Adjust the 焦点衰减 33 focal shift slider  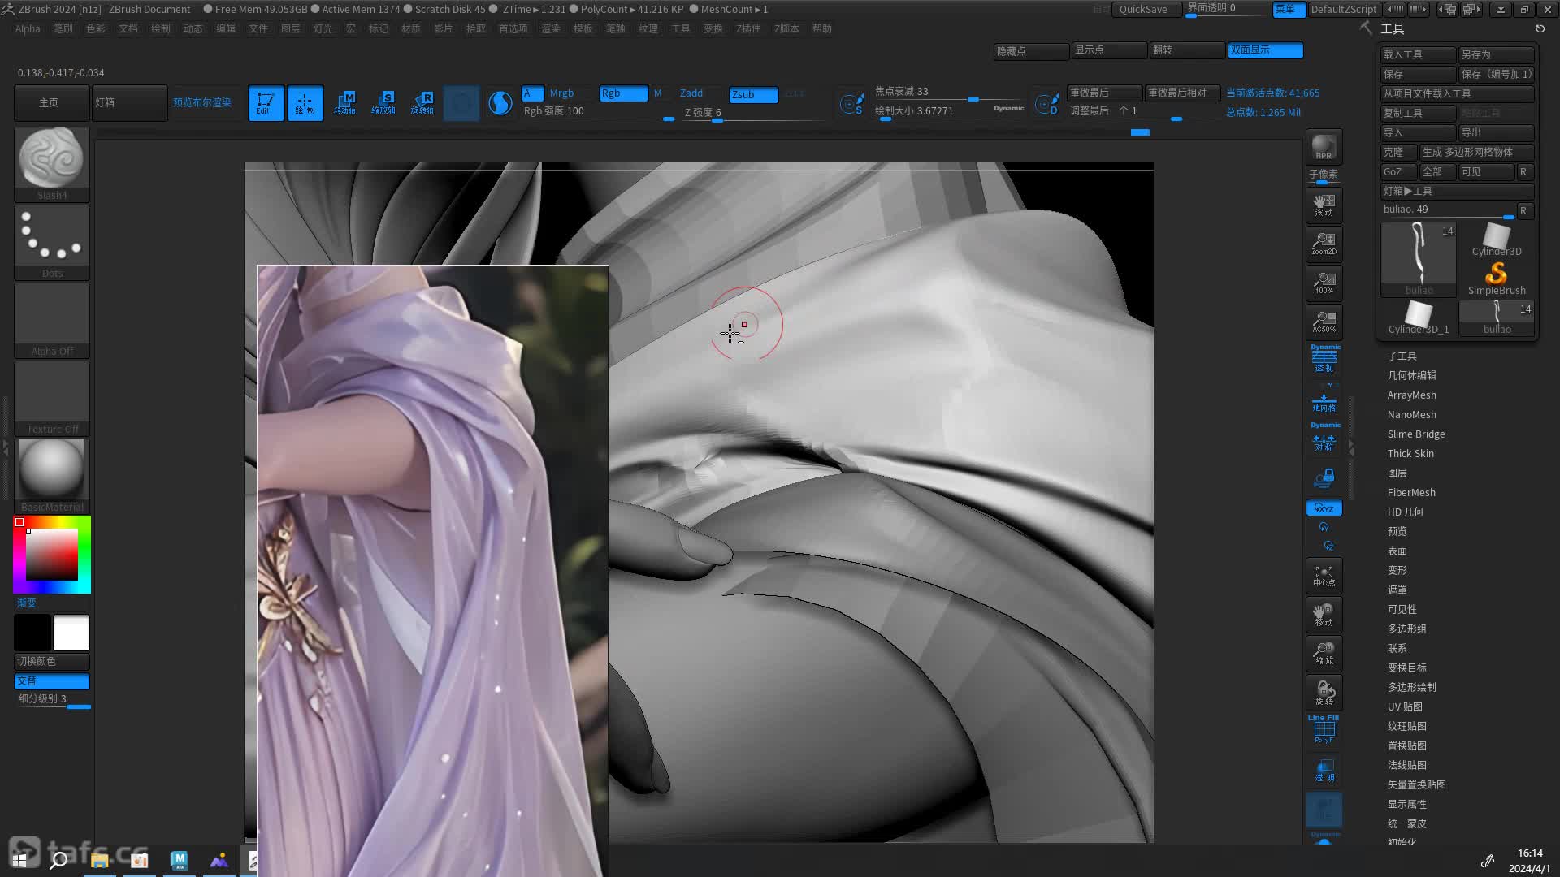pyautogui.click(x=950, y=92)
